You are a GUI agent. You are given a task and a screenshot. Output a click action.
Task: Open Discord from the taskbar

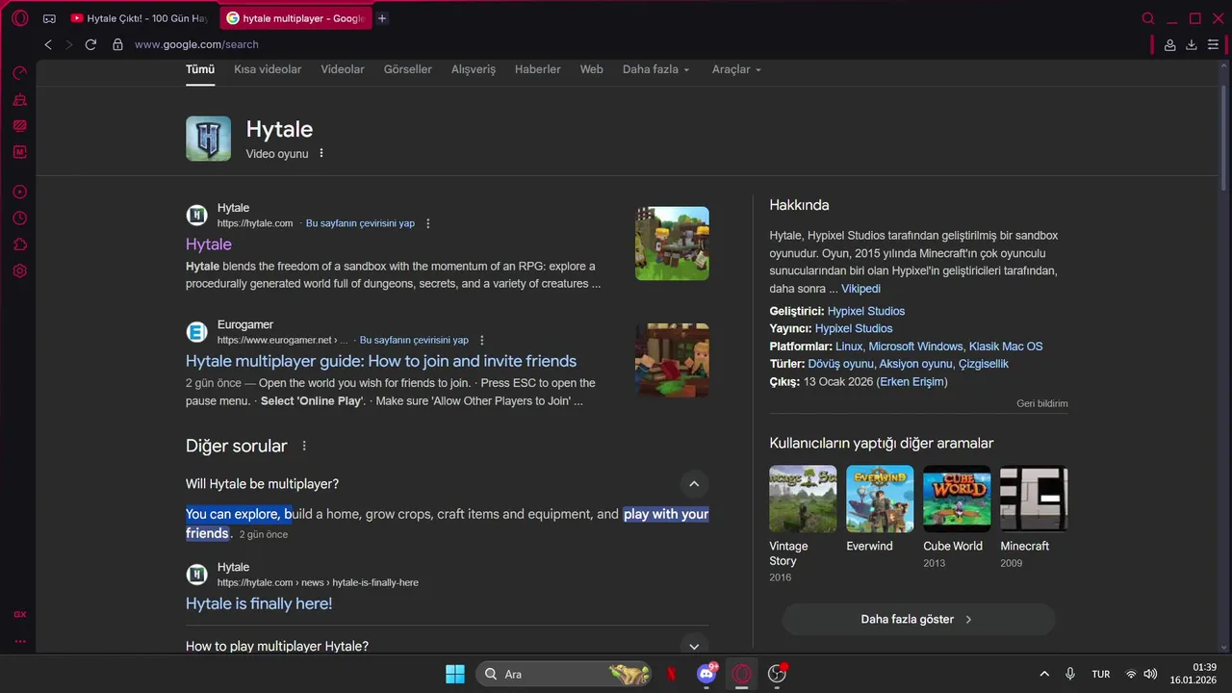coord(706,674)
